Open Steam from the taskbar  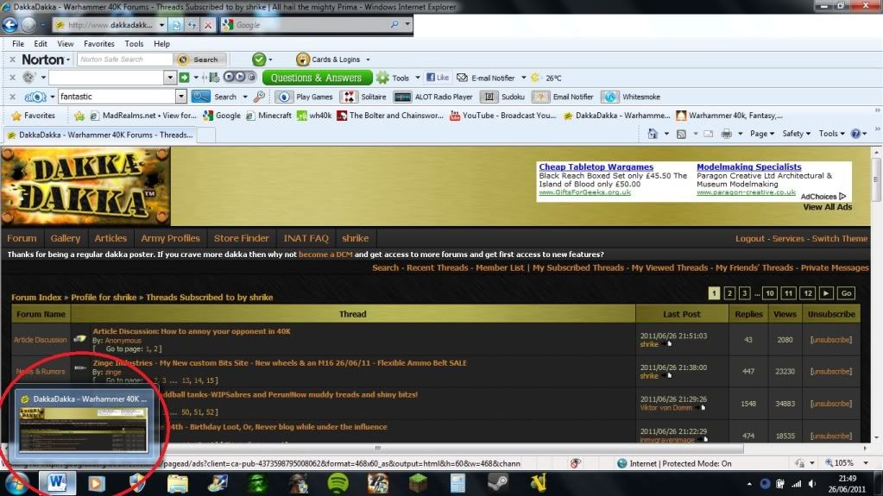click(498, 483)
